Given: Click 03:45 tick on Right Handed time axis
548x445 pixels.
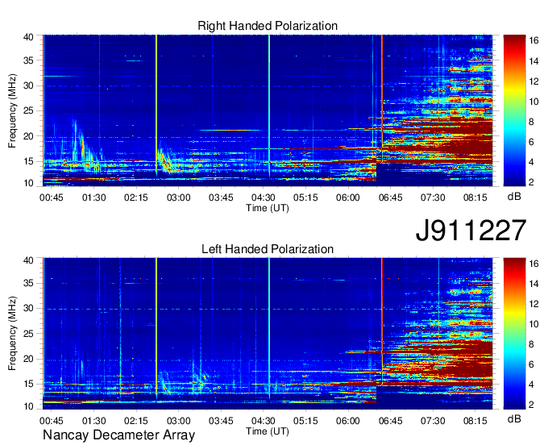Looking at the screenshot, I should (x=221, y=198).
